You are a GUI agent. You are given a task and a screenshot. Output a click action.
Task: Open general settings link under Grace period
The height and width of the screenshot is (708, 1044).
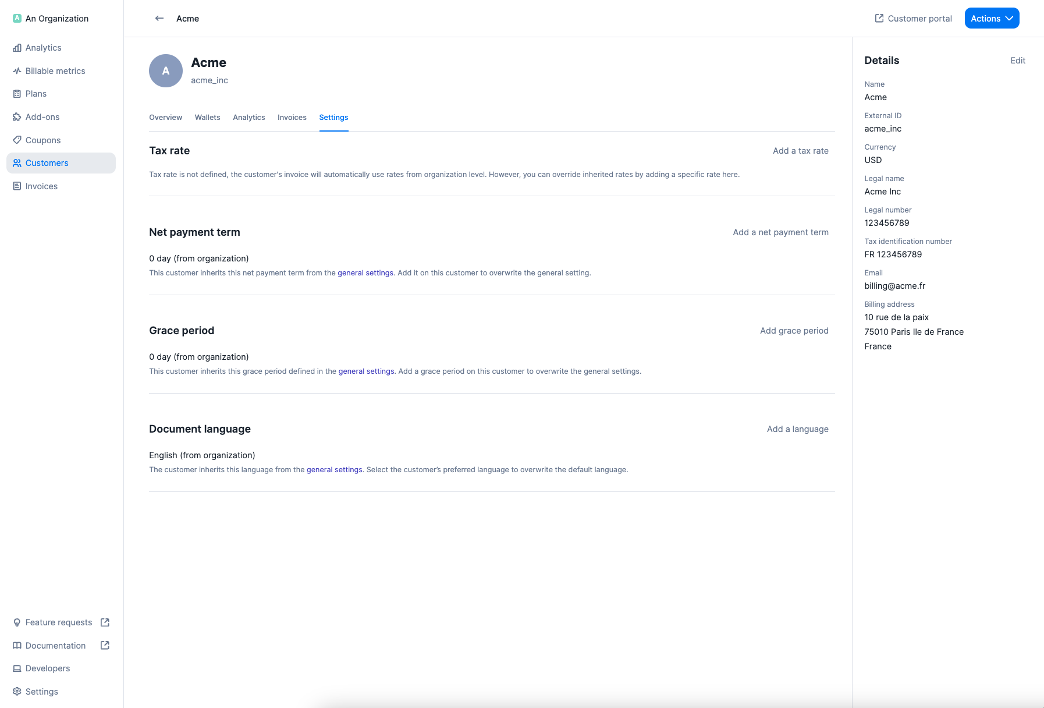coord(366,371)
